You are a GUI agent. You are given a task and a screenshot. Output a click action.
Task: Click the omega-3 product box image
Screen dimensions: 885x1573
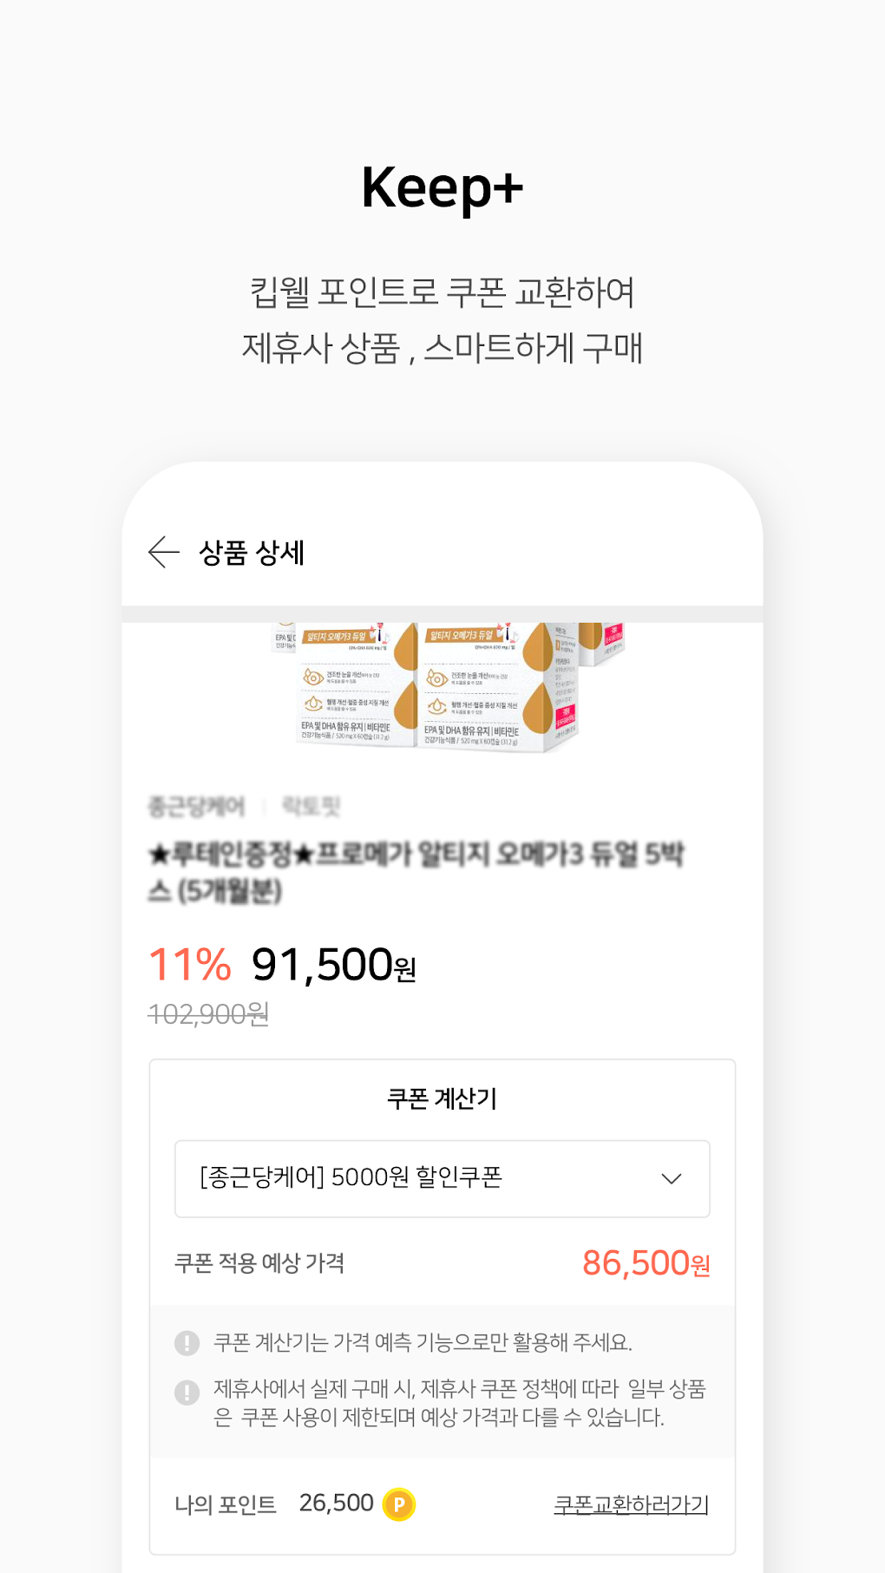point(442,685)
